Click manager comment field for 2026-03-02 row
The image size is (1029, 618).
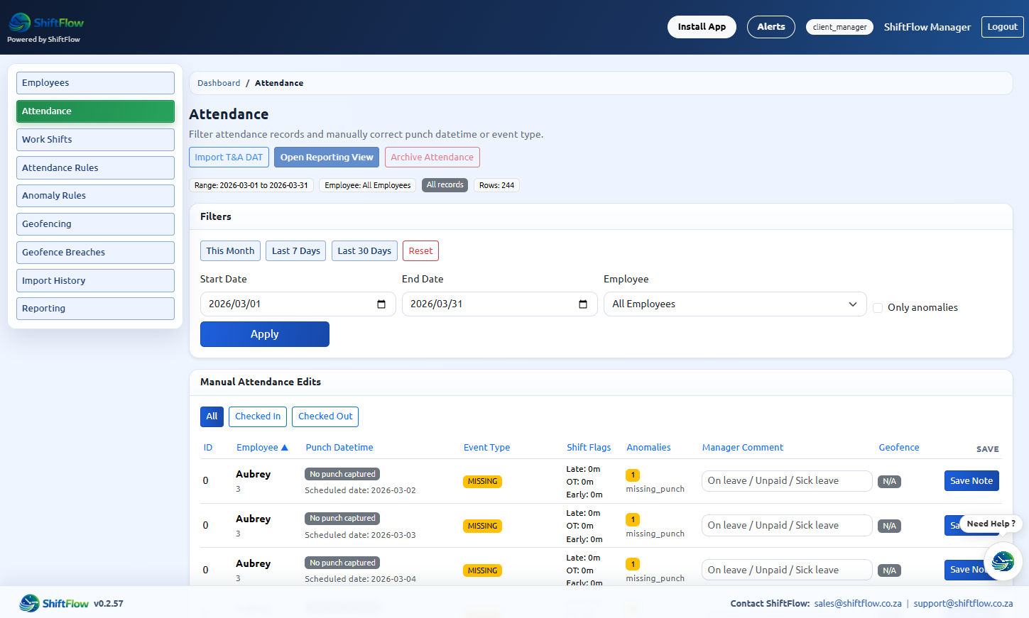pyautogui.click(x=787, y=481)
